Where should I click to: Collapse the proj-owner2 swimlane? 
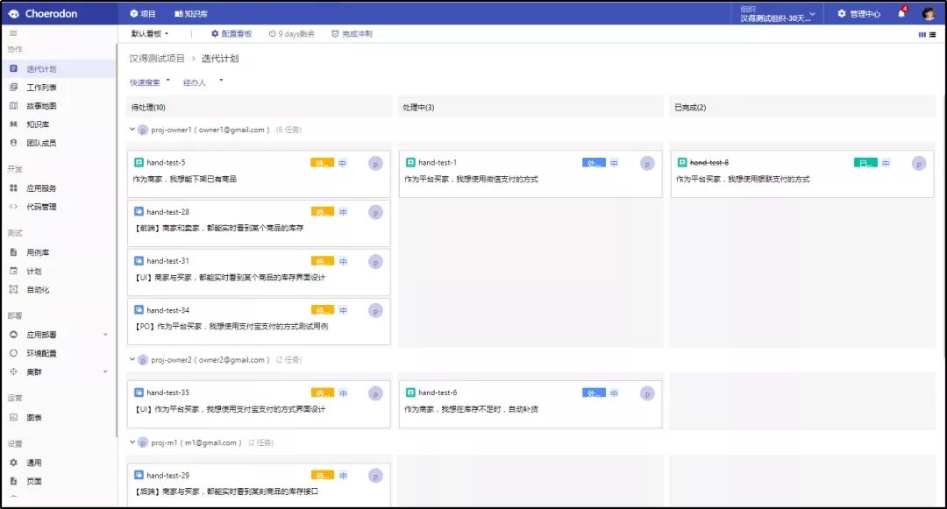coord(132,359)
